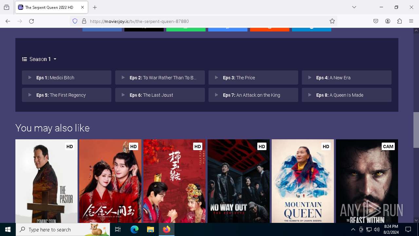
Task: Play Eps 1: Medici Bitch
Action: 66,78
